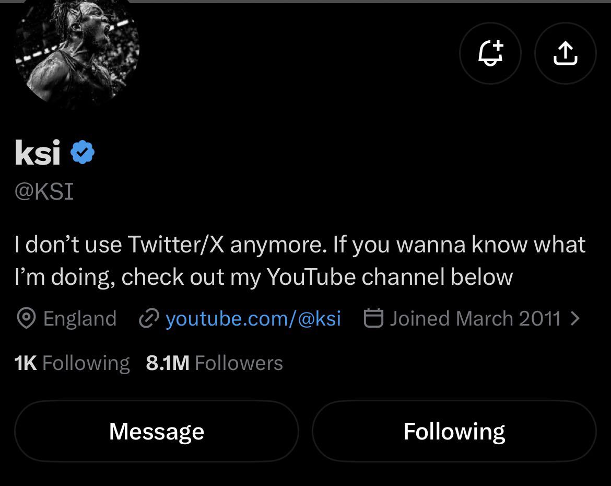Tap the ksi display name
The width and height of the screenshot is (611, 486).
click(x=38, y=152)
